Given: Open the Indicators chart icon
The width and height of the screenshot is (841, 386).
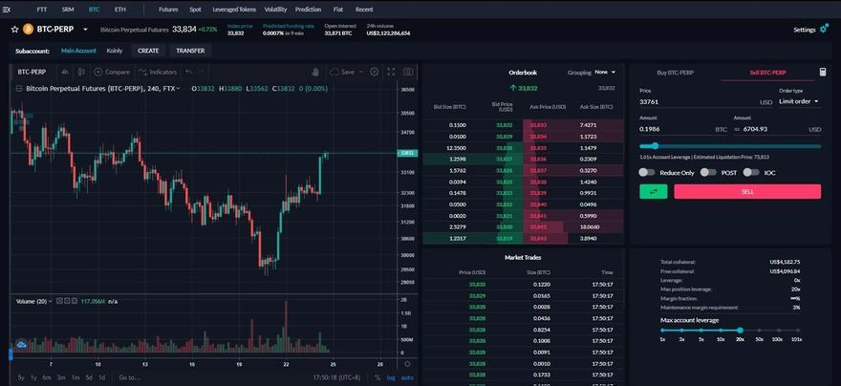Looking at the screenshot, I should [x=142, y=72].
